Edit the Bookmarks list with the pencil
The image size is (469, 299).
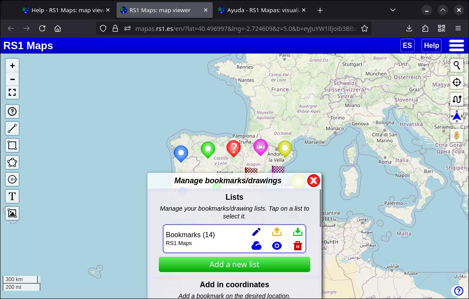click(256, 232)
